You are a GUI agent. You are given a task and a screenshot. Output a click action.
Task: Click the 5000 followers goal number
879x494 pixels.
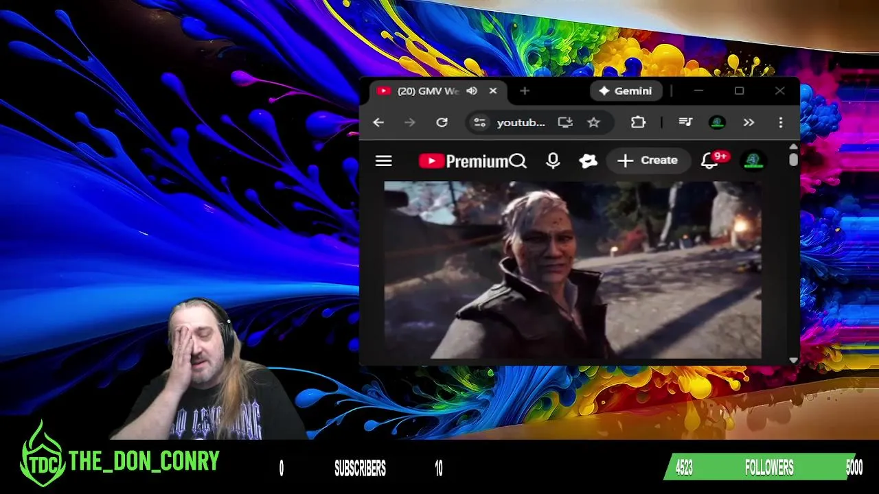854,468
